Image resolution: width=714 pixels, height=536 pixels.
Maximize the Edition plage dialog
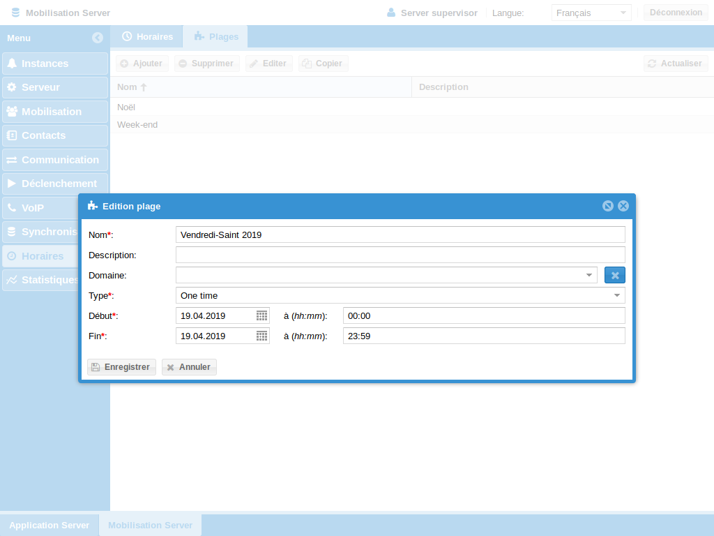(608, 206)
